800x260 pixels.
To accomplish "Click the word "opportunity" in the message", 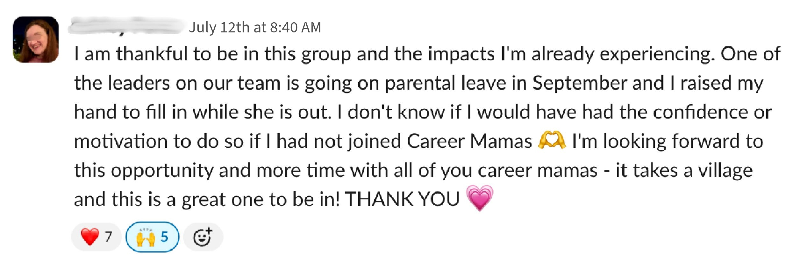I will (162, 171).
